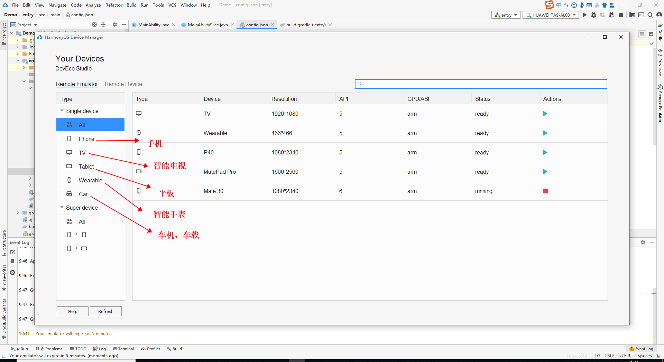Switch to Remote Device tab
This screenshot has width=664, height=362.
point(123,84)
